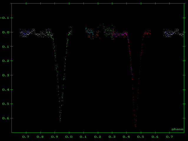Viewport: 188px width, 141px height.
Task: Click the bottom of the green eclipse dip
Action: [x=60, y=119]
